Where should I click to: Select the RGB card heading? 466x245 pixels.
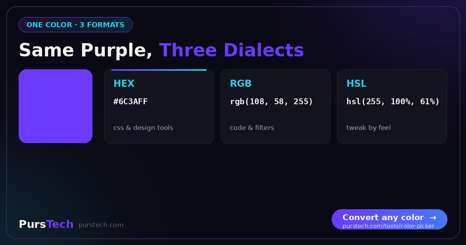(x=241, y=84)
